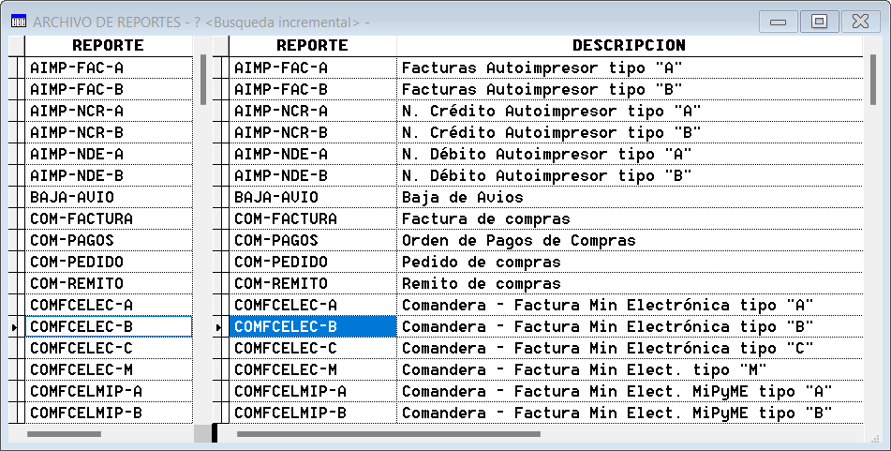Image resolution: width=891 pixels, height=451 pixels.
Task: Select COM-FACTURA in the left pane
Action: click(109, 219)
